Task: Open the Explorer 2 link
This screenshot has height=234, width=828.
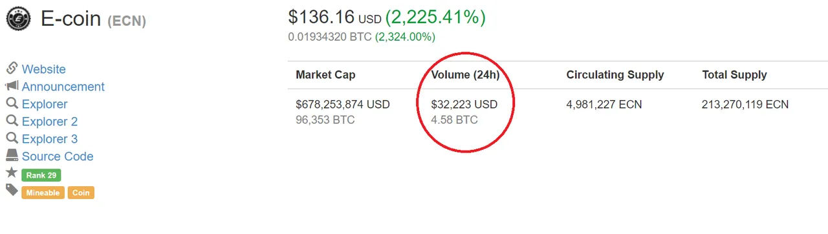Action: tap(49, 122)
